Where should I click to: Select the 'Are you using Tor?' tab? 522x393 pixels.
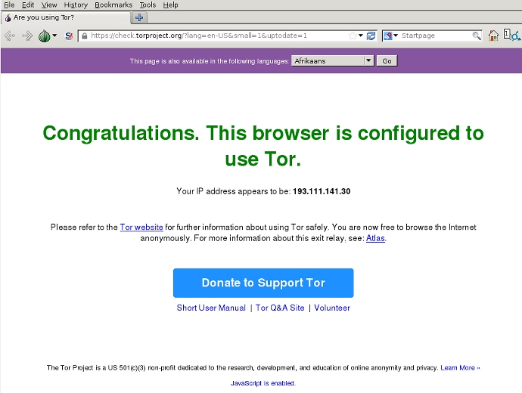(66, 17)
